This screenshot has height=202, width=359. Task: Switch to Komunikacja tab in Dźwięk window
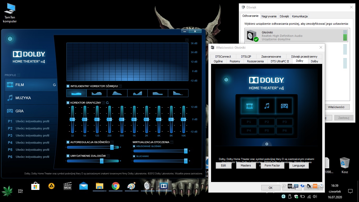[300, 16]
